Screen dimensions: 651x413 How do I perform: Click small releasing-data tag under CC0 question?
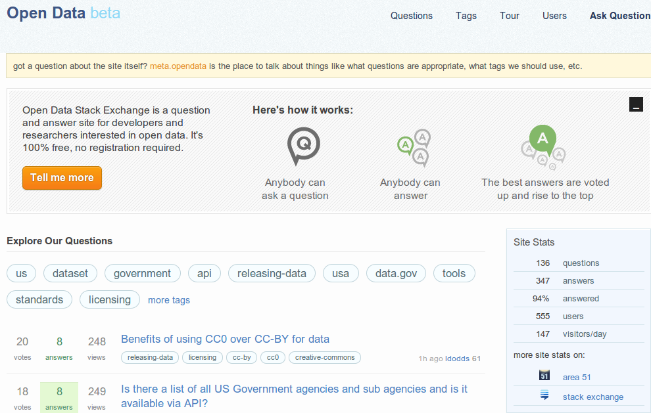click(x=150, y=357)
